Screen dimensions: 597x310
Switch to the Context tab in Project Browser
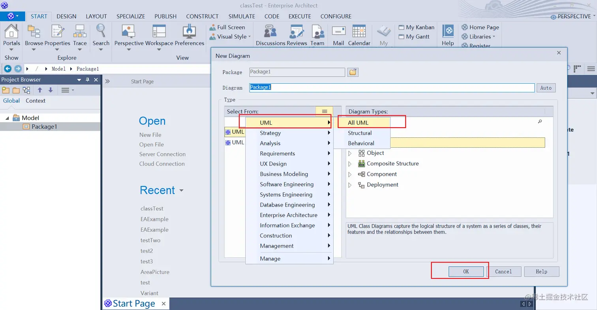coord(36,101)
